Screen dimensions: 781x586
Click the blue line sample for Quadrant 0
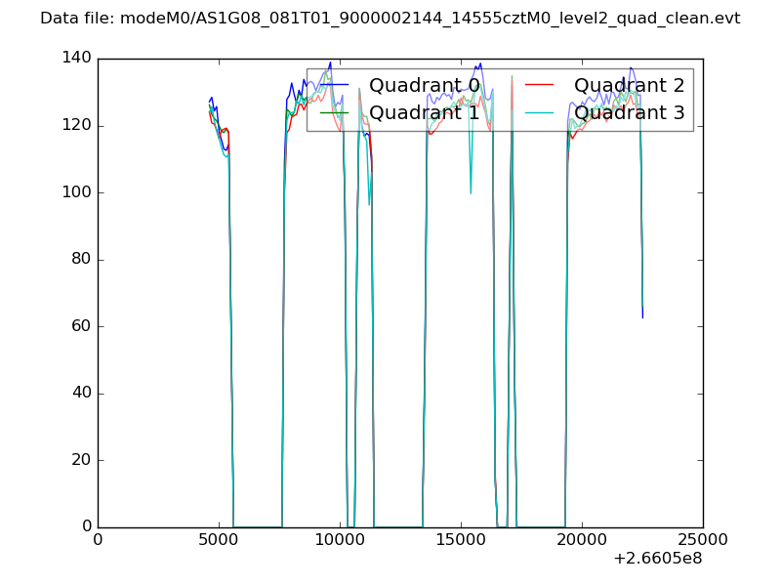pyautogui.click(x=334, y=85)
